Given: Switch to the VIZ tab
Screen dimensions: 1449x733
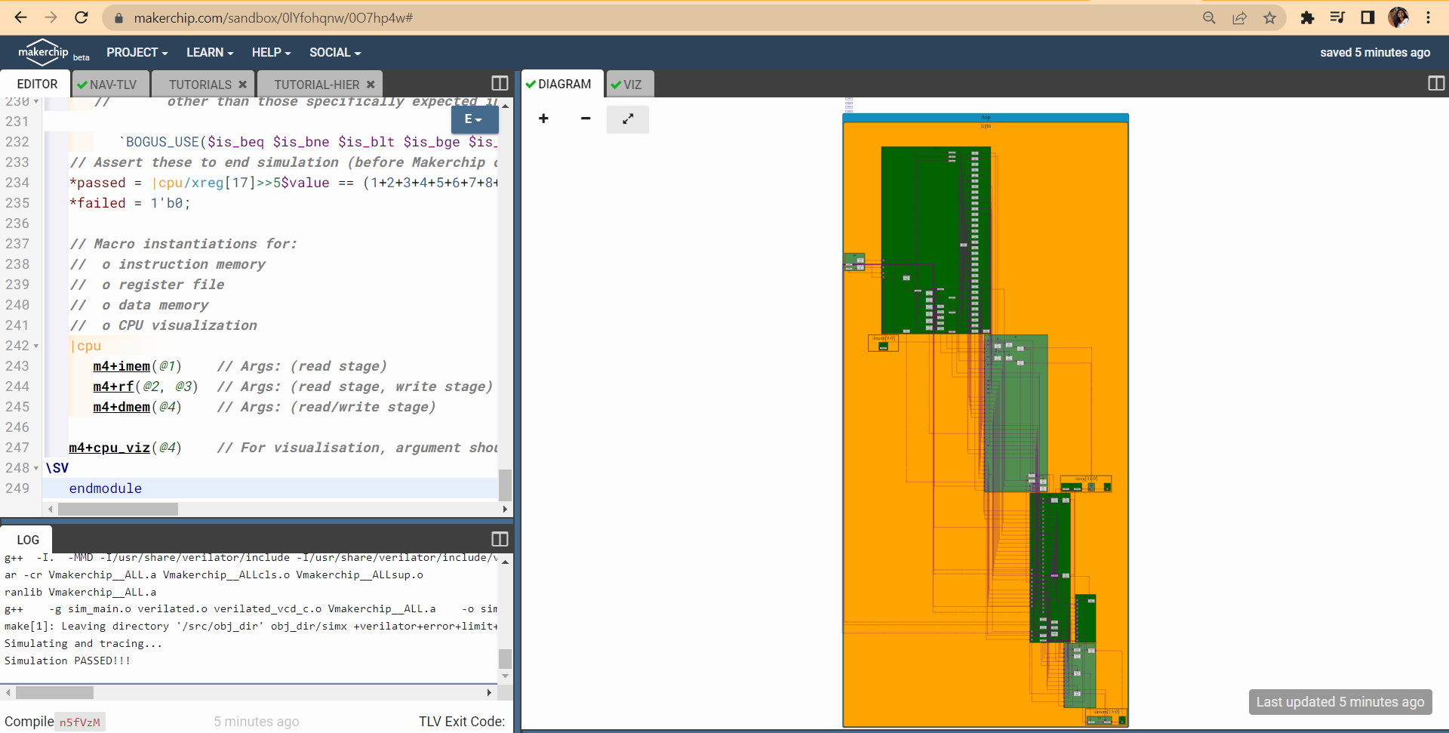Looking at the screenshot, I should 629,84.
